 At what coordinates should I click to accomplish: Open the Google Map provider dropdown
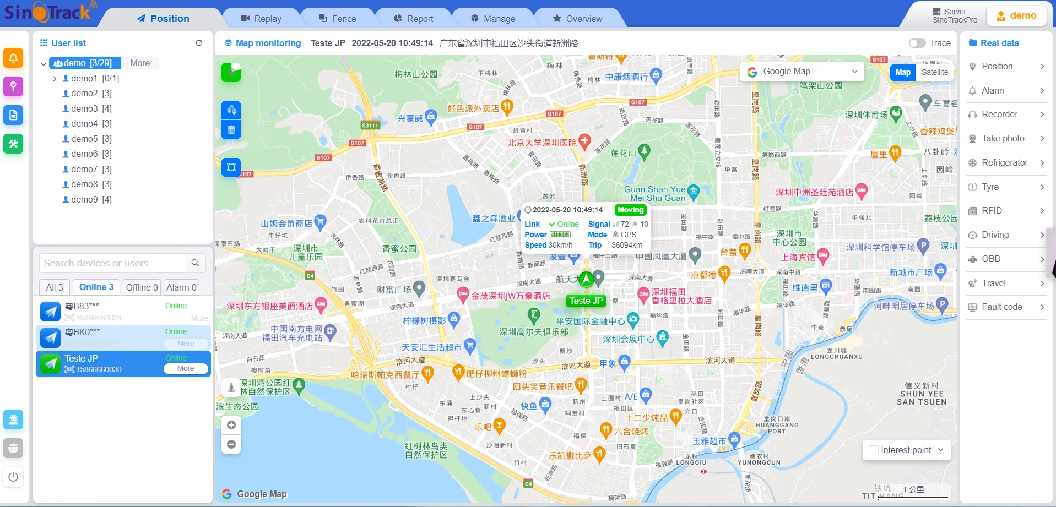802,72
